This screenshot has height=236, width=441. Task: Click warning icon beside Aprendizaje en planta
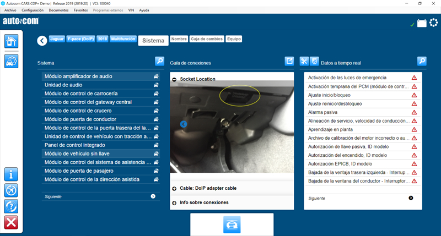tap(415, 129)
